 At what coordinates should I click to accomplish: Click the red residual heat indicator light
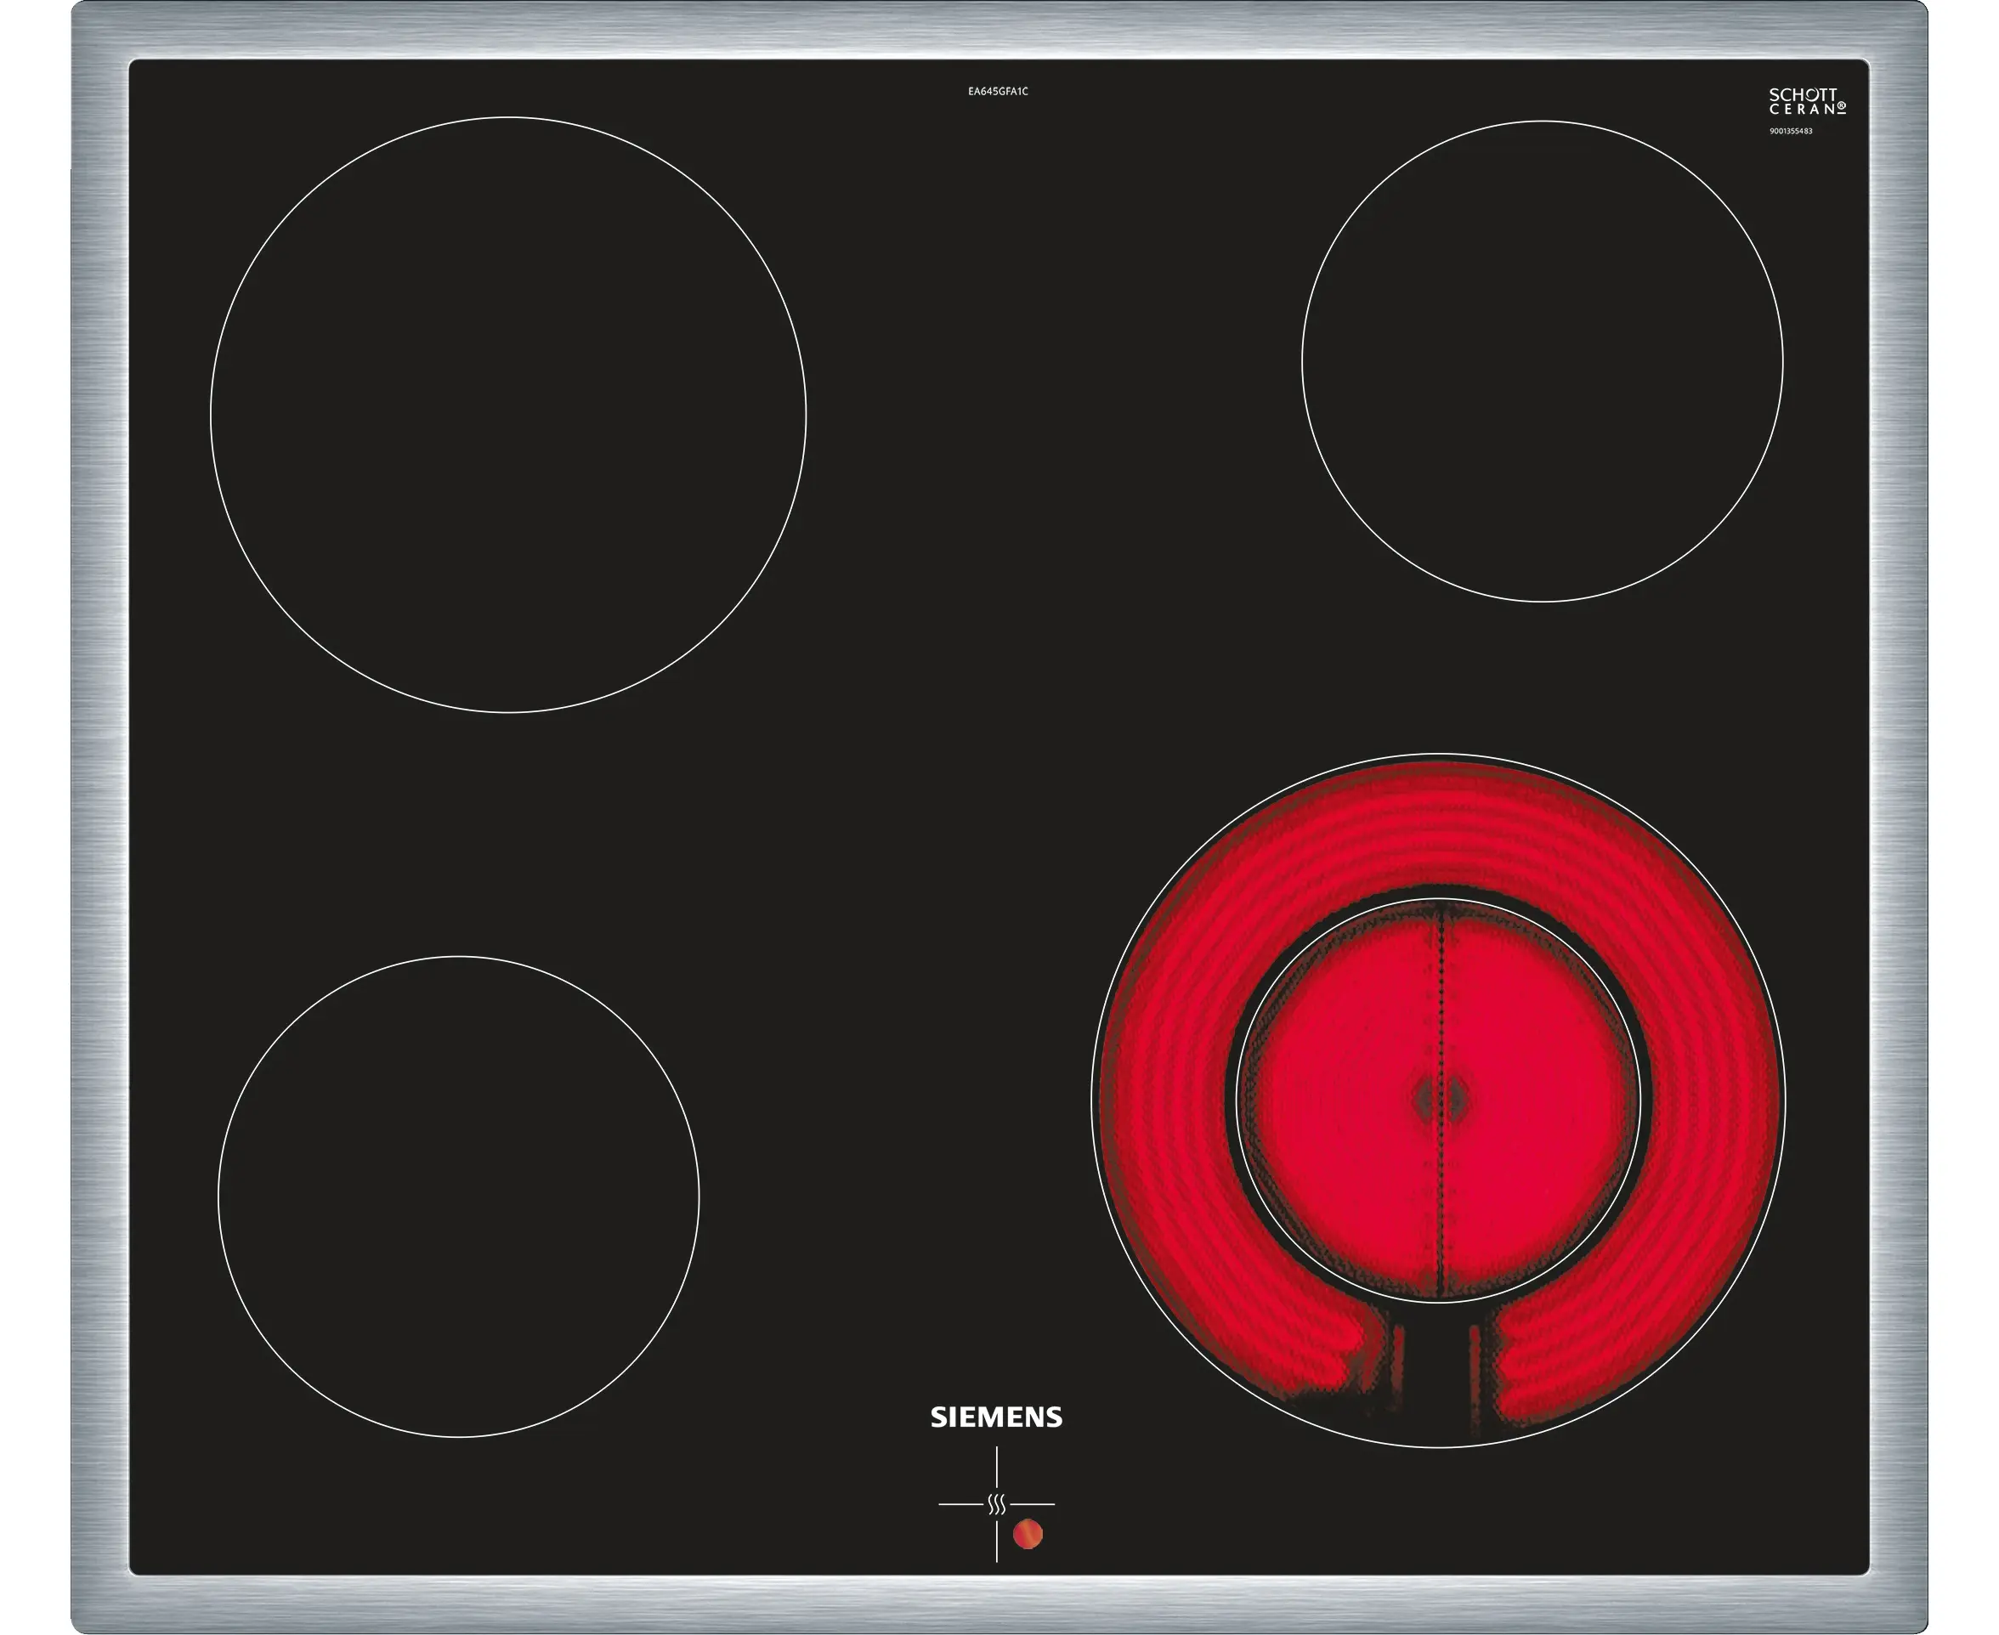point(1027,1534)
